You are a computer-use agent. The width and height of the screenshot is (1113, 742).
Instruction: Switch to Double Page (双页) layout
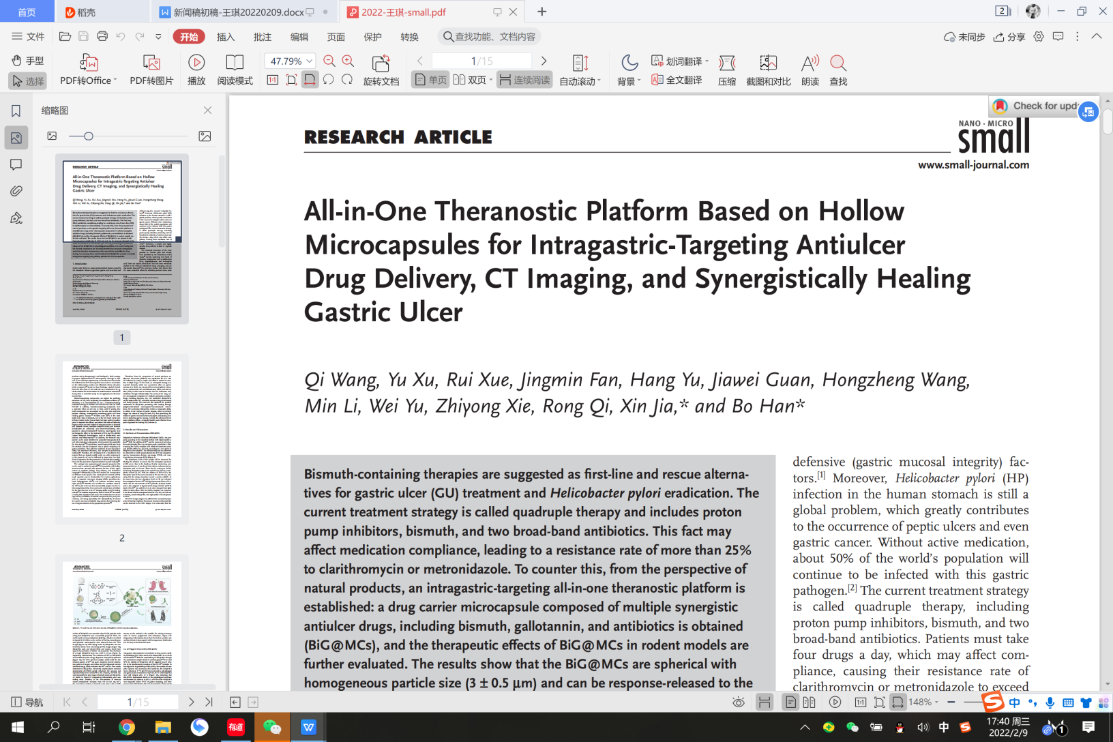point(470,80)
